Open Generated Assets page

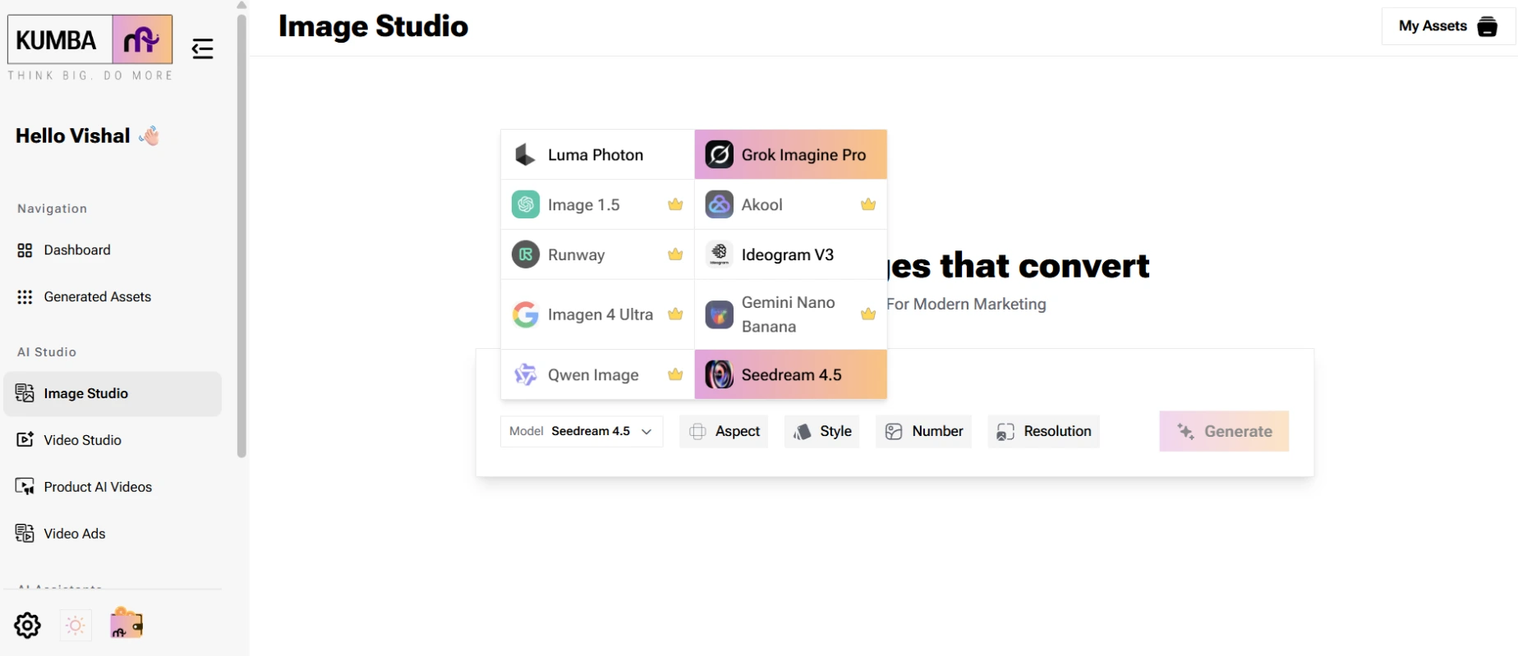click(113, 297)
